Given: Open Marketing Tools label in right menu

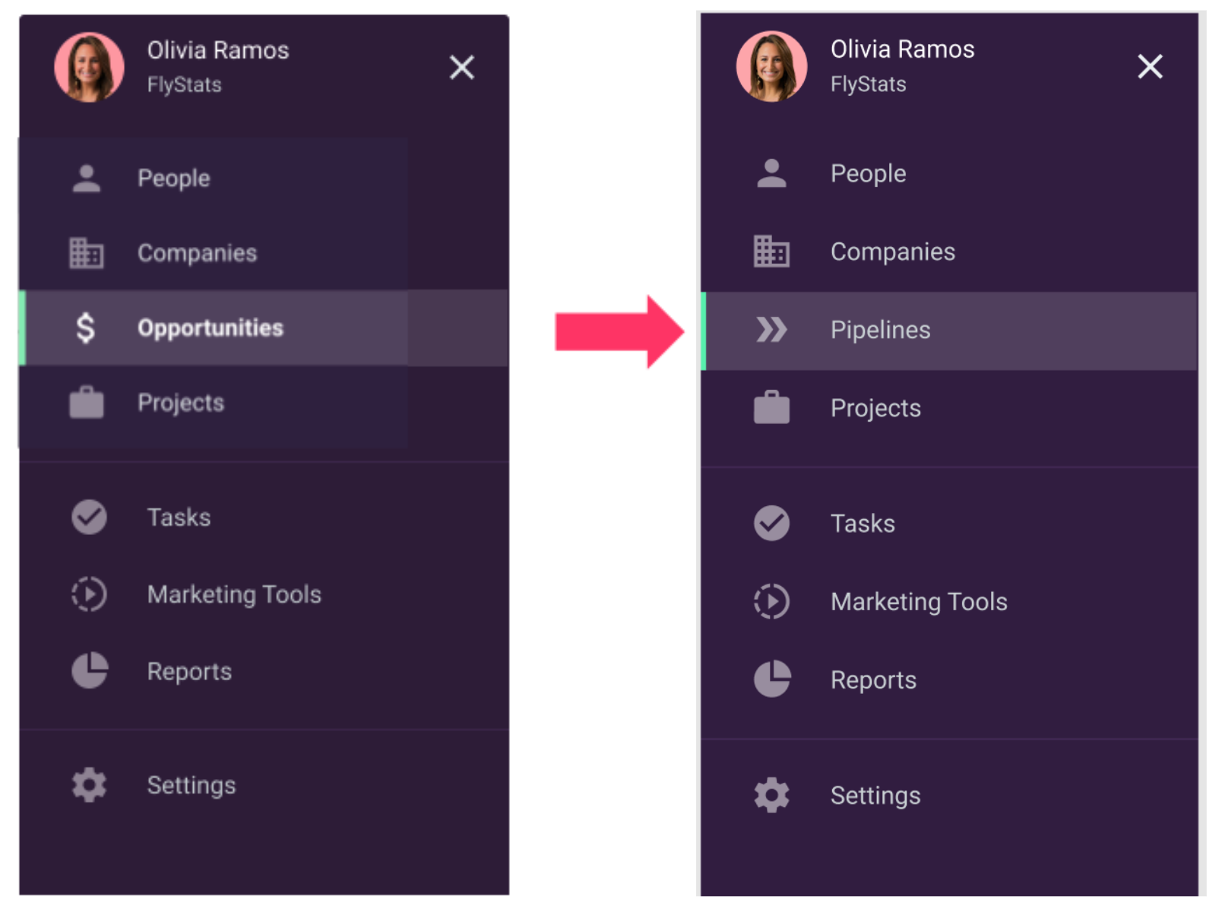Looking at the screenshot, I should (x=919, y=602).
